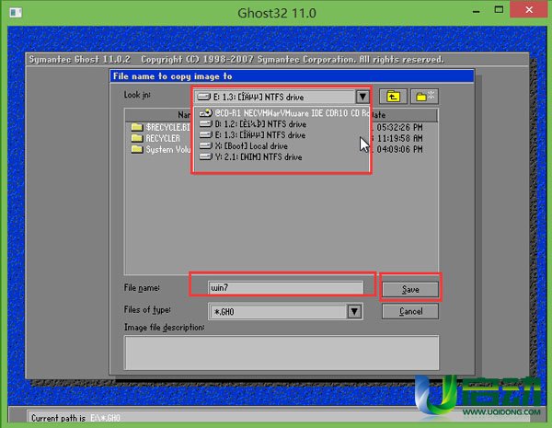Select the System Volume folder name
Viewport: 552px width, 428px height.
168,149
